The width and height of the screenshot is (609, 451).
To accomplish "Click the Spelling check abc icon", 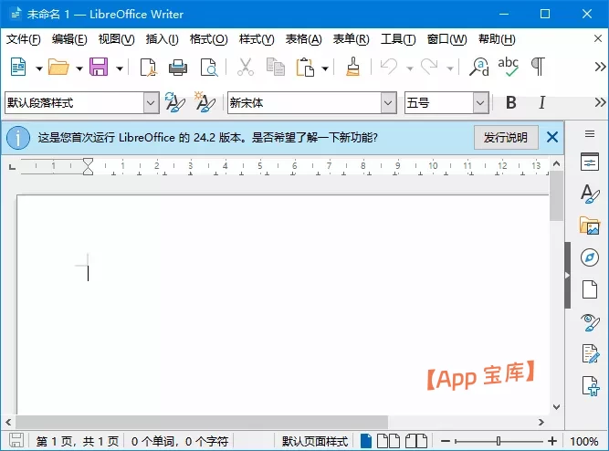I will (x=508, y=67).
